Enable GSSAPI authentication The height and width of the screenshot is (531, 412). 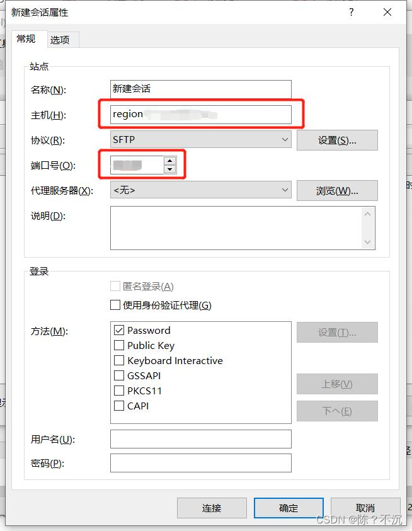pos(118,375)
